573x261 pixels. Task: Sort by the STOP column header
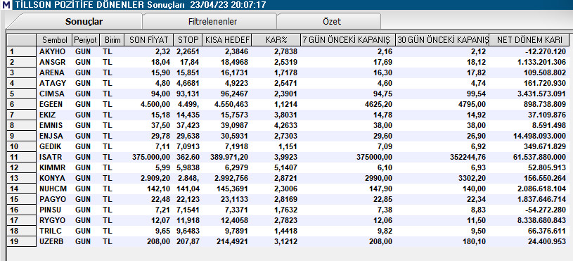187,40
